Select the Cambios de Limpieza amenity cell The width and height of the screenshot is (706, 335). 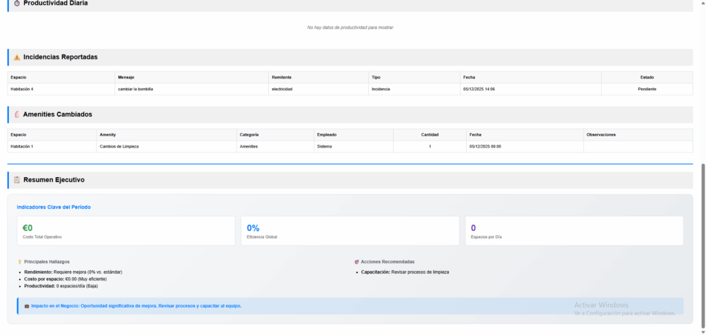point(120,146)
